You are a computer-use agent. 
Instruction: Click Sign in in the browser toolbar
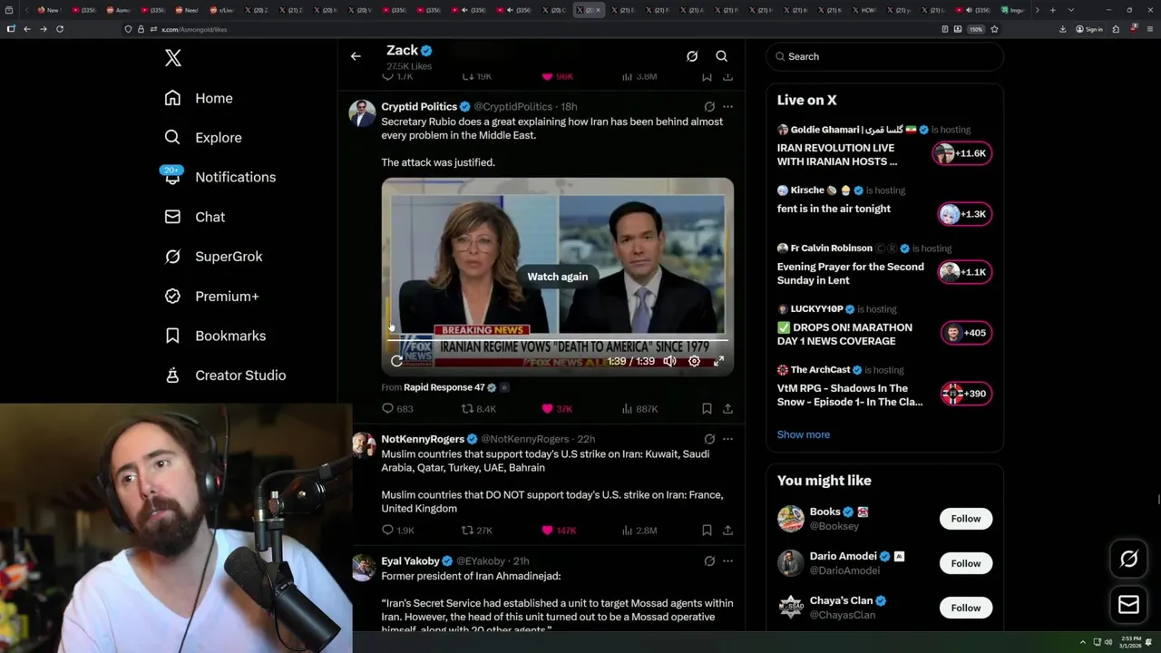[1089, 29]
